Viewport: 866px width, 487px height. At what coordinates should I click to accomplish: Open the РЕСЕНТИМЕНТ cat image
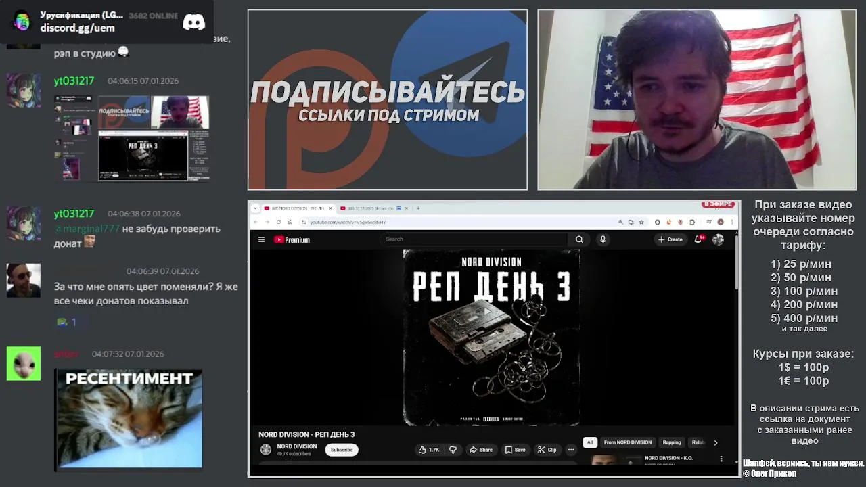coord(129,419)
